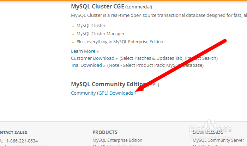Click the MySQL Cluster bullet item
Viewport: 247px width, 146px height.
91,26
